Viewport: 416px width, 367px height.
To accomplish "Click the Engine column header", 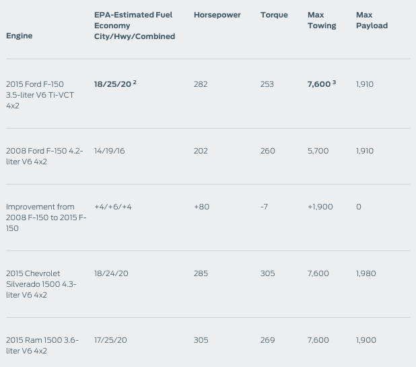I will pos(19,36).
